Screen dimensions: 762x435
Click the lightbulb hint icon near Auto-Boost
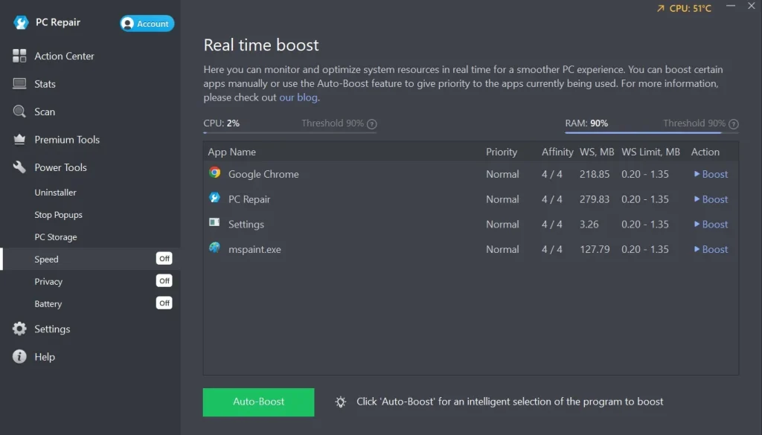[341, 402]
